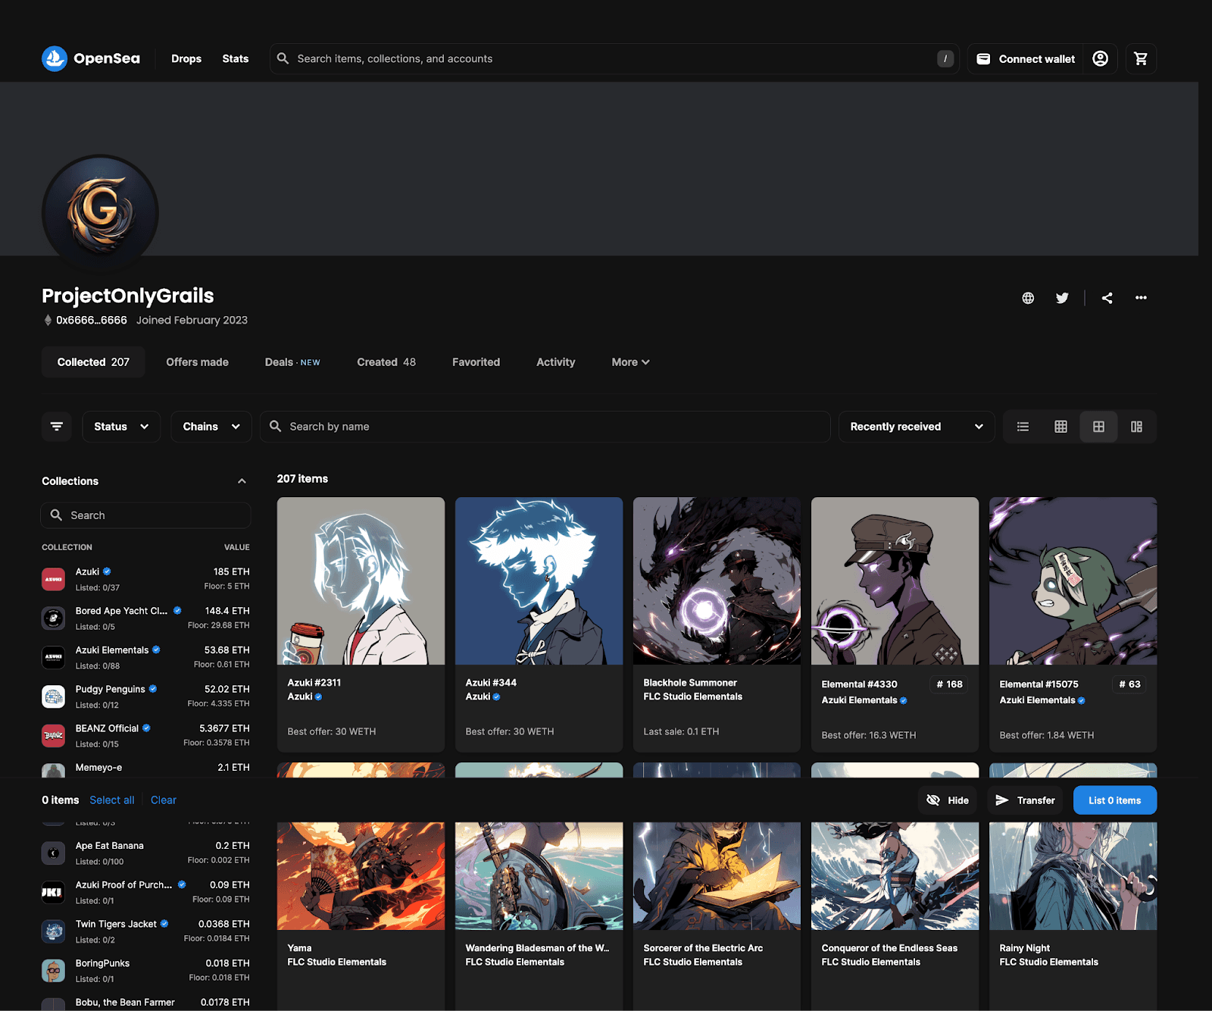Open the account profile icon
1212x1011 pixels.
[x=1101, y=58]
